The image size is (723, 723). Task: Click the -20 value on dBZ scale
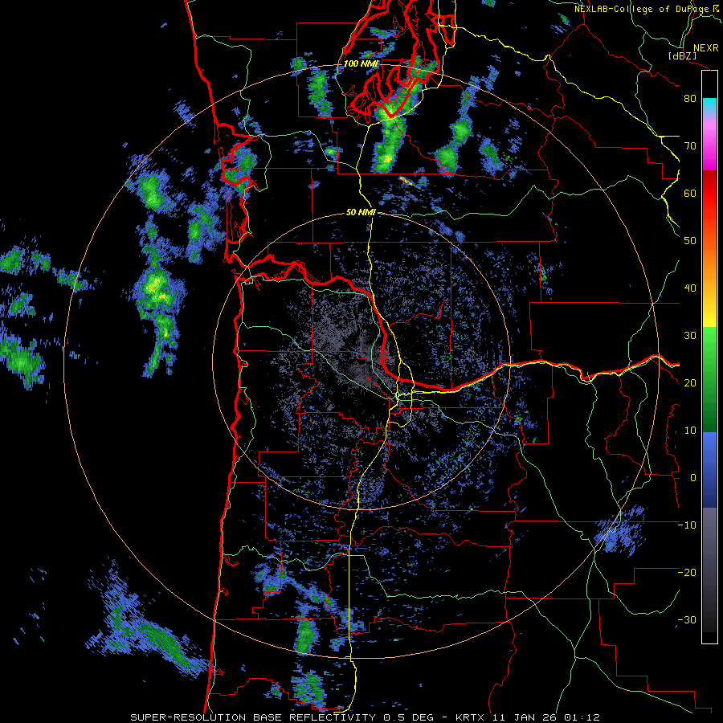[x=687, y=573]
